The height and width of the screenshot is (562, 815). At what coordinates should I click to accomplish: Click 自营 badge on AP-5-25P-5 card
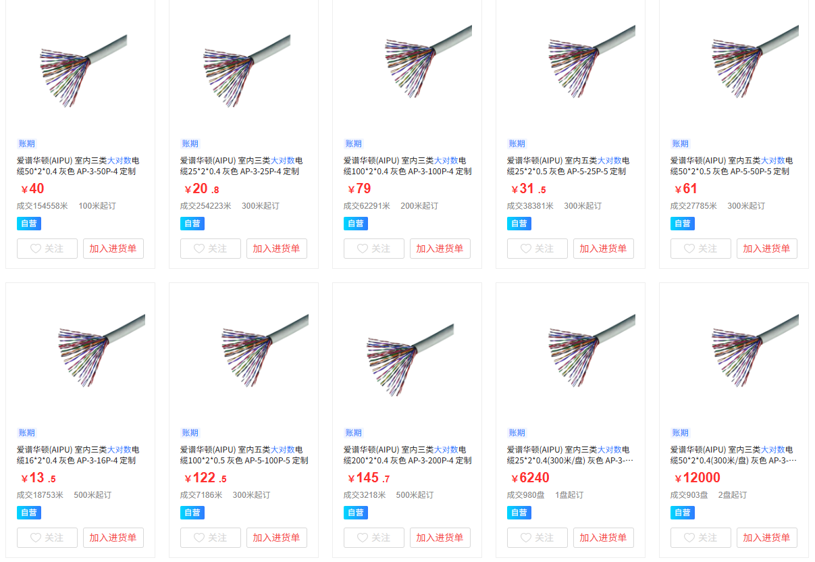[519, 224]
